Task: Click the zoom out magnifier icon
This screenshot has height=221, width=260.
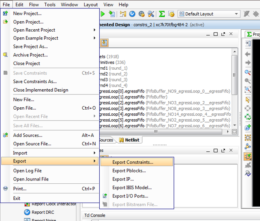Action: [x=248, y=81]
